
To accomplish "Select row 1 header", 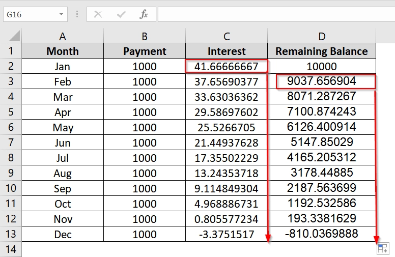I will (11, 51).
